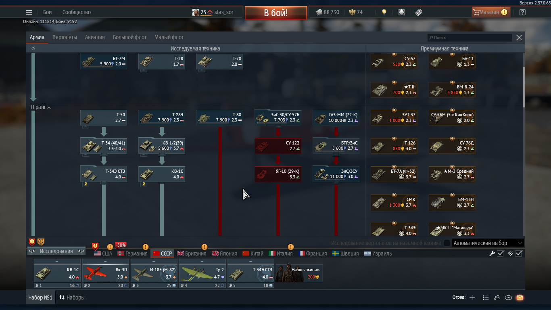Screen dimensions: 551x310
Task: Select the Т-34 (40/41) vehicle group
Action: (104, 145)
